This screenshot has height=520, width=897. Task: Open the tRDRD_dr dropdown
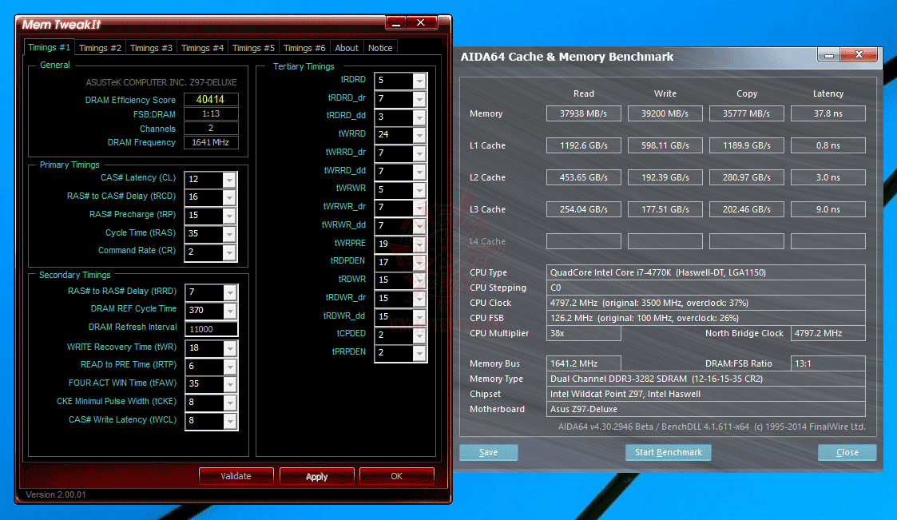click(x=419, y=99)
